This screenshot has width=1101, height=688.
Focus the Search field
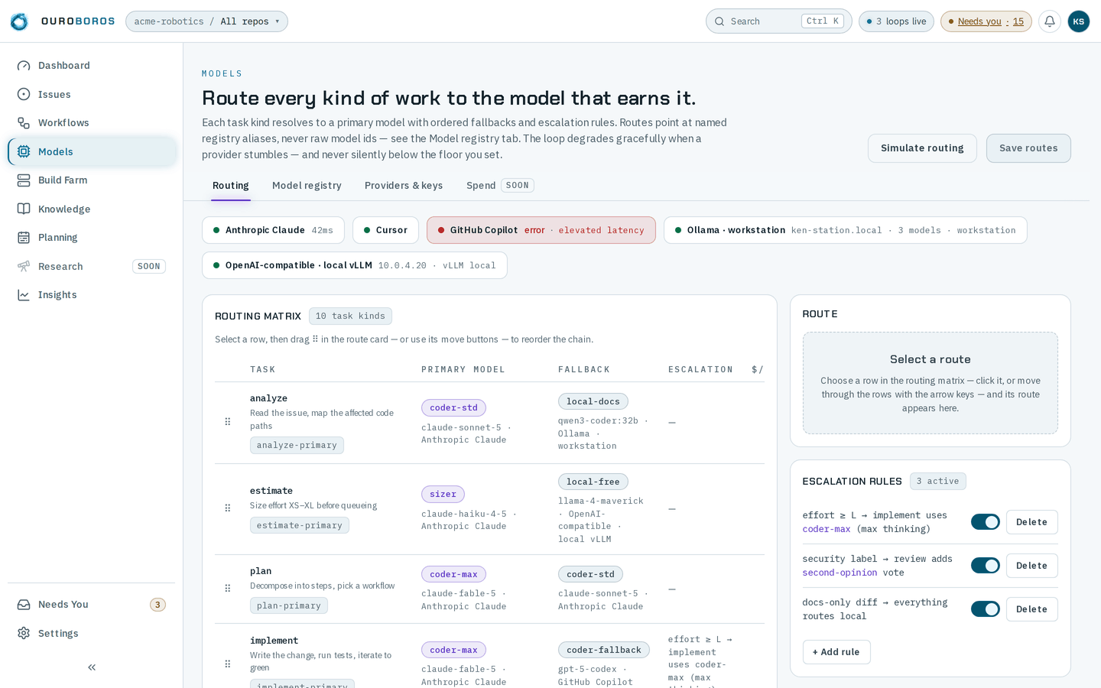point(778,21)
